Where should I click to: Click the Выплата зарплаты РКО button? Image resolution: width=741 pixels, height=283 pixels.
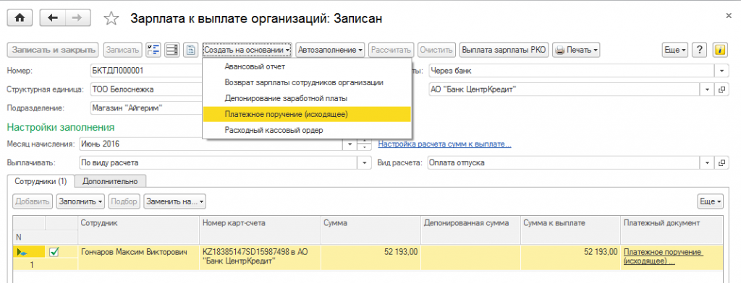[x=504, y=50]
